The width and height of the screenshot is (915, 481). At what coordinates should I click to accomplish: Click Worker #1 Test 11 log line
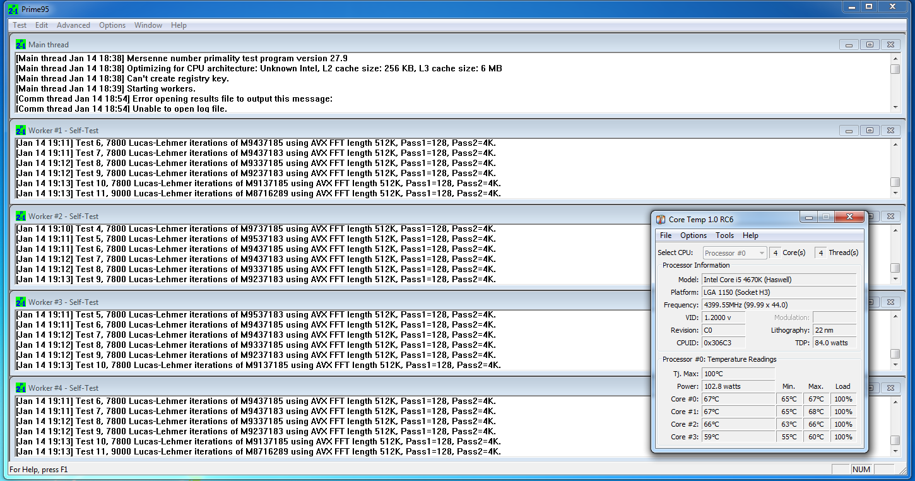[258, 193]
